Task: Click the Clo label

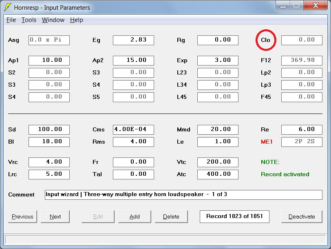Action: (265, 40)
